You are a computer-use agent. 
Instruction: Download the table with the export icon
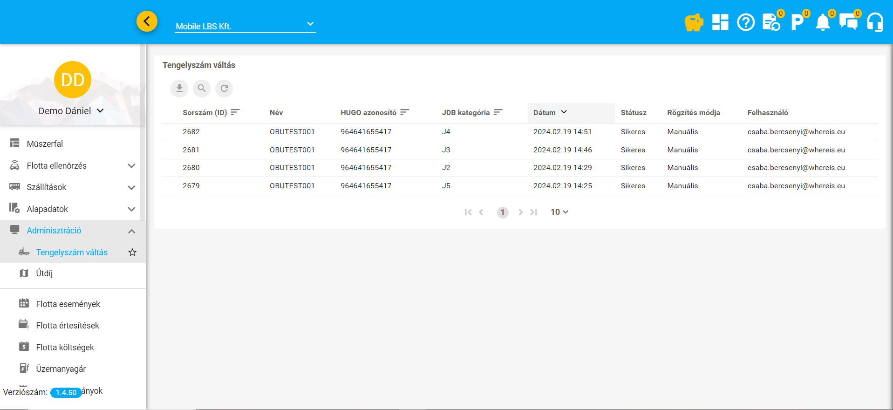point(179,88)
